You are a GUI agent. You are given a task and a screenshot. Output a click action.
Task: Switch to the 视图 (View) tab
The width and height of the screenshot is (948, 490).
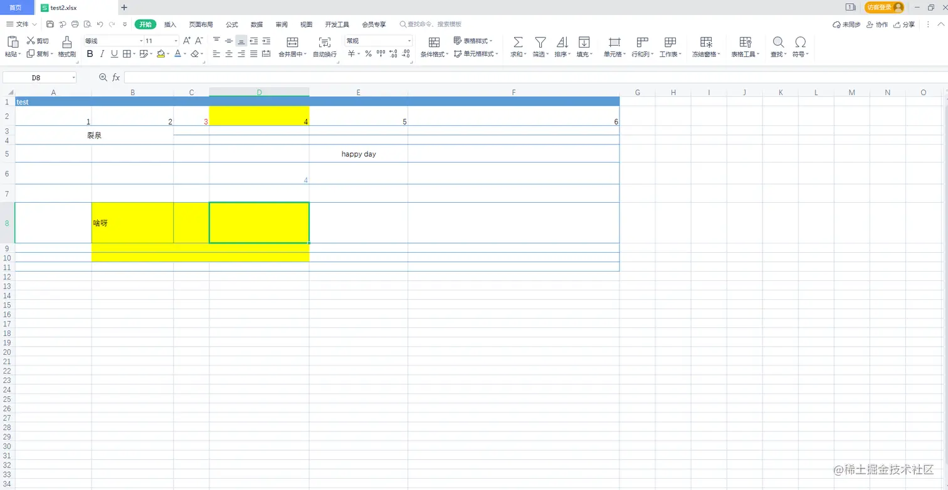pyautogui.click(x=306, y=24)
